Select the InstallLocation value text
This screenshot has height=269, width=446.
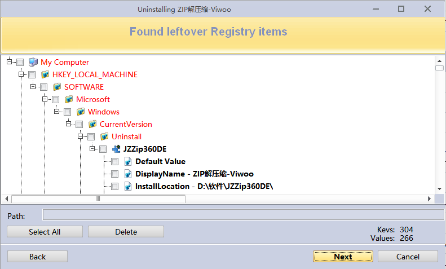pyautogui.click(x=204, y=187)
